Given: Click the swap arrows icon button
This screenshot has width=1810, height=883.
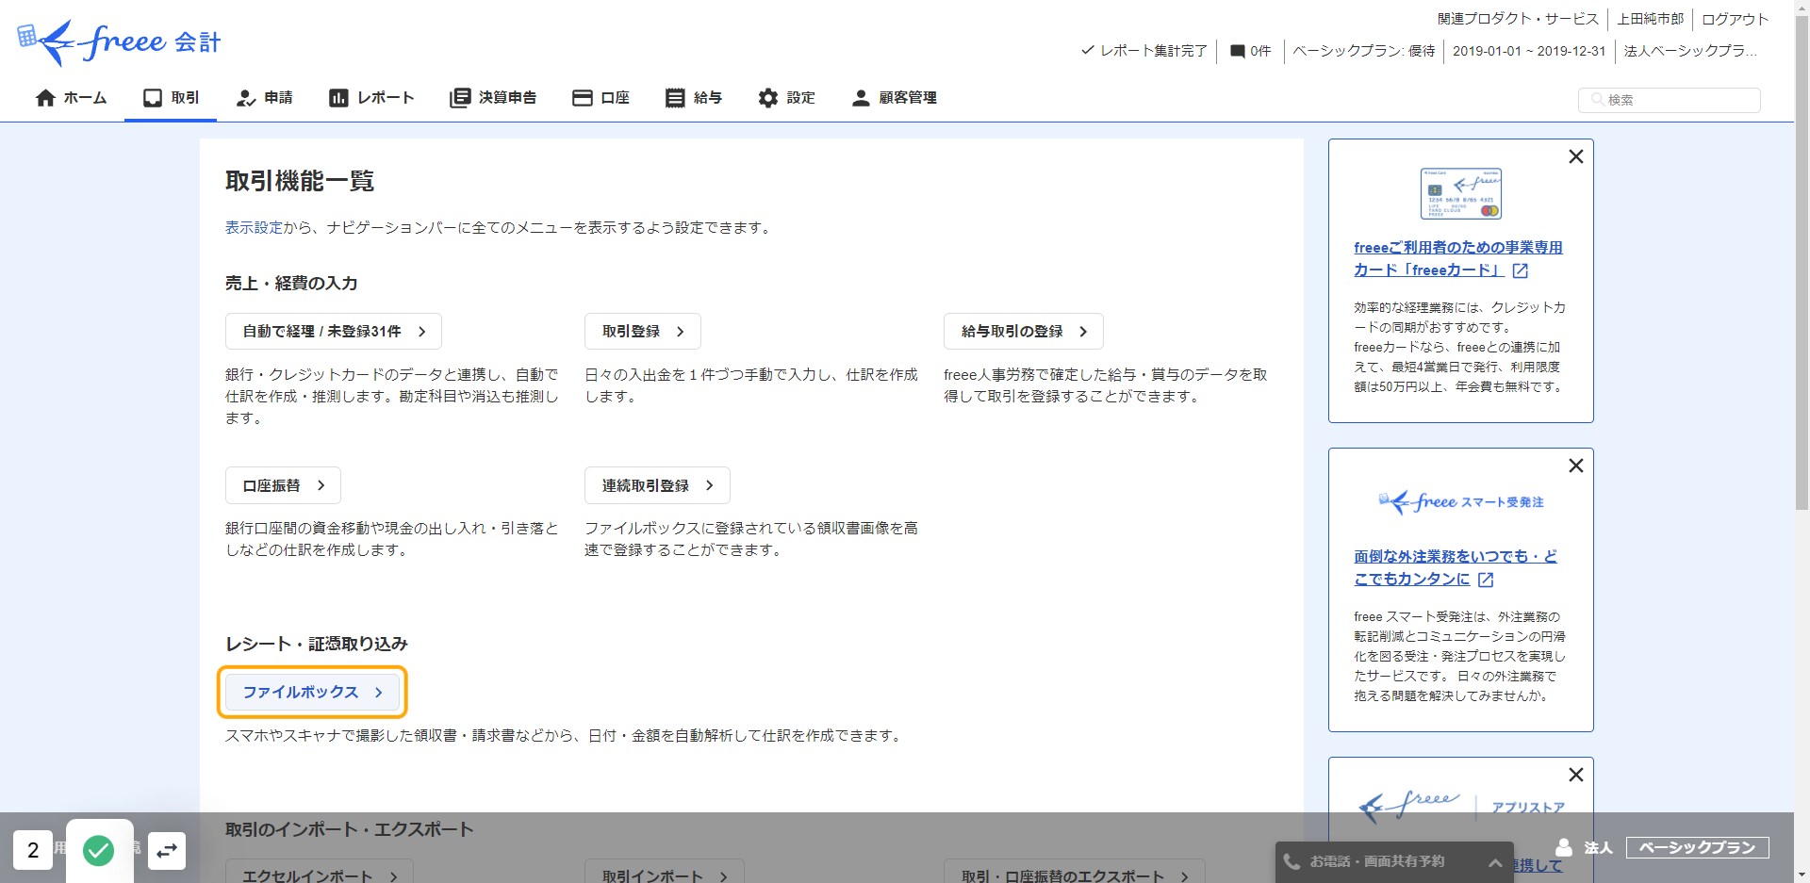Looking at the screenshot, I should [167, 851].
